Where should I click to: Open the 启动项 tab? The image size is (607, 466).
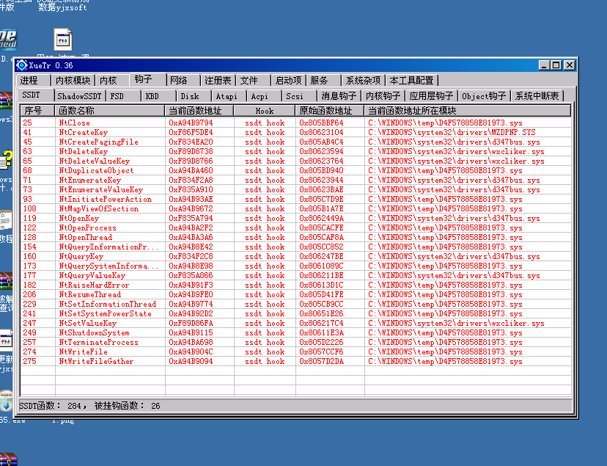tap(288, 80)
